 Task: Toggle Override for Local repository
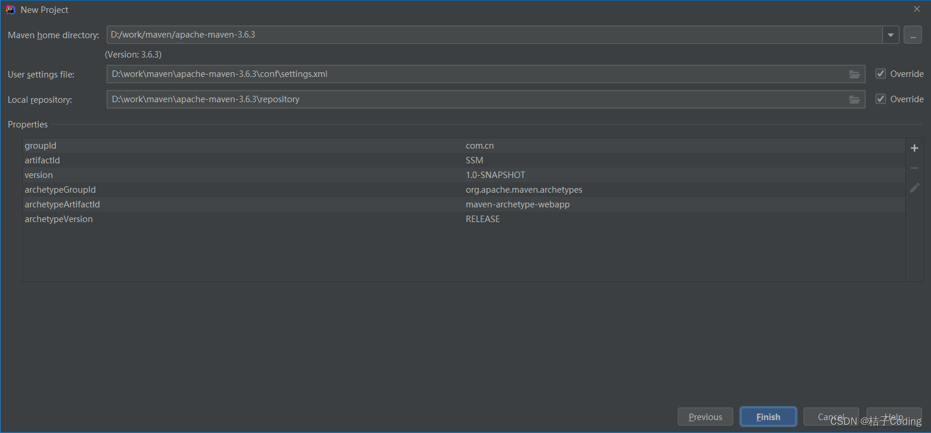pyautogui.click(x=880, y=99)
